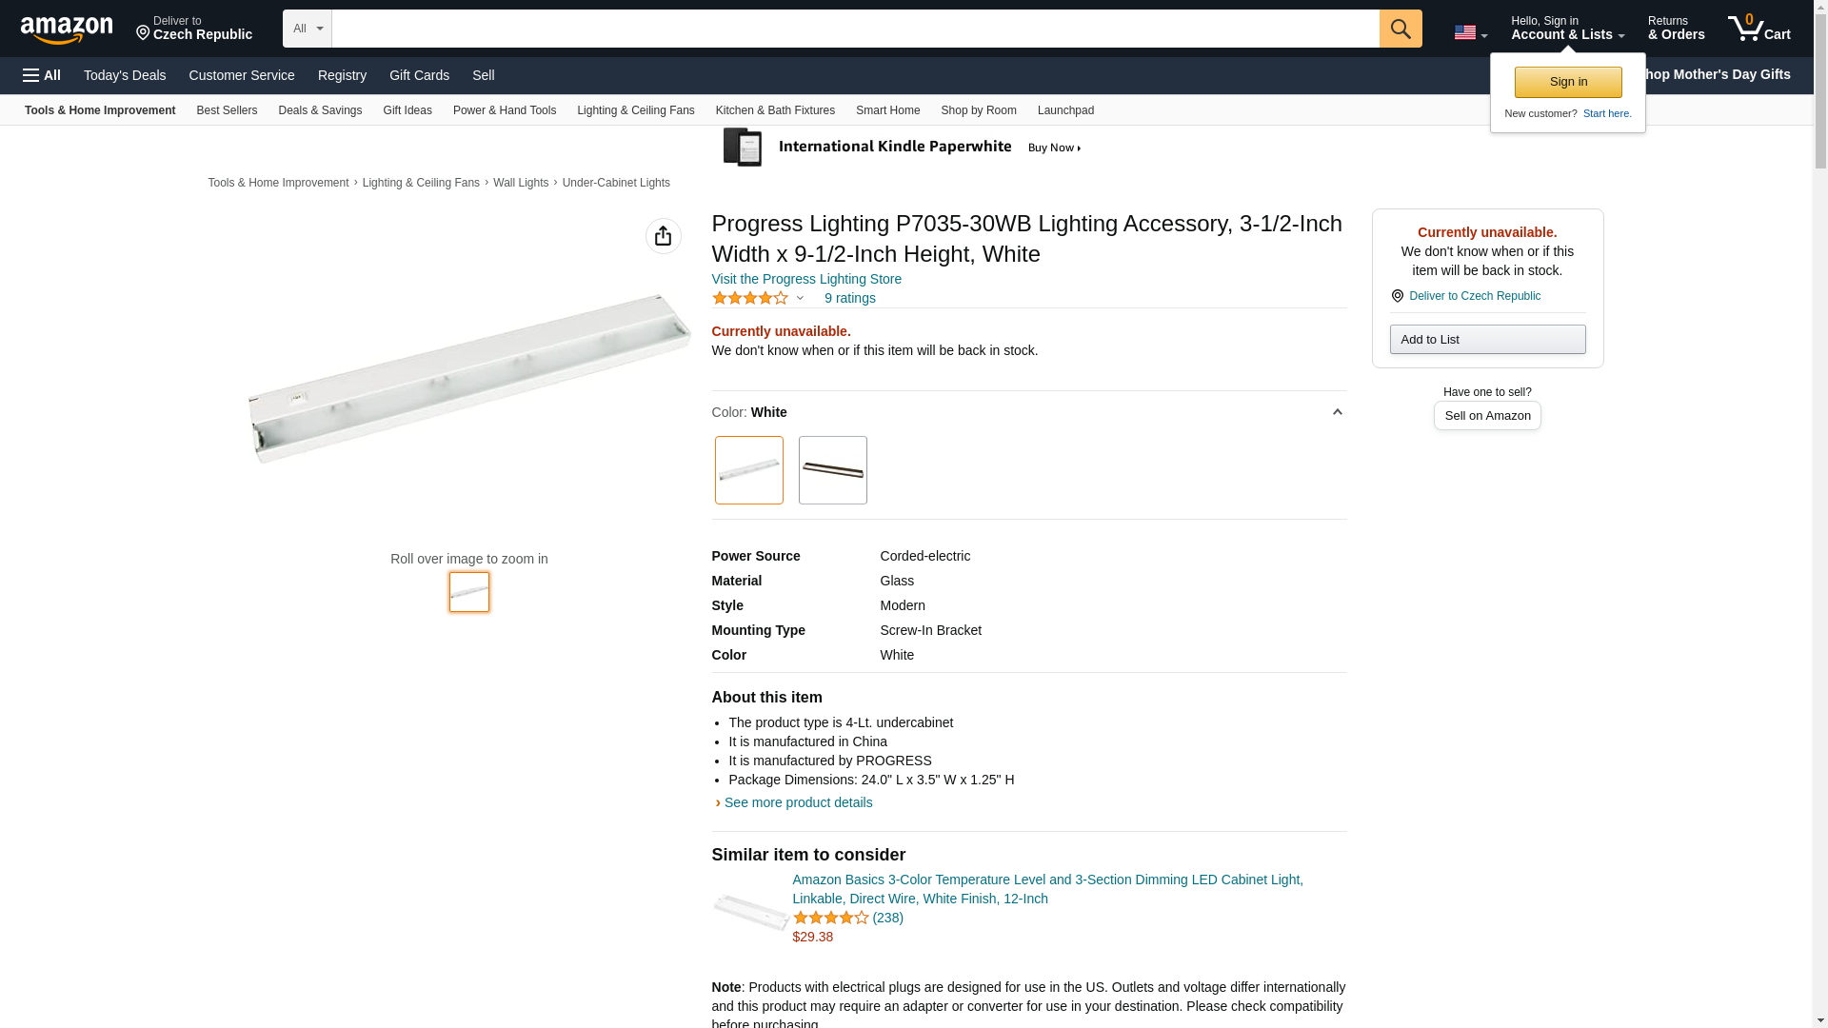Select the dark bronze color swatch
This screenshot has width=1828, height=1028.
click(832, 470)
